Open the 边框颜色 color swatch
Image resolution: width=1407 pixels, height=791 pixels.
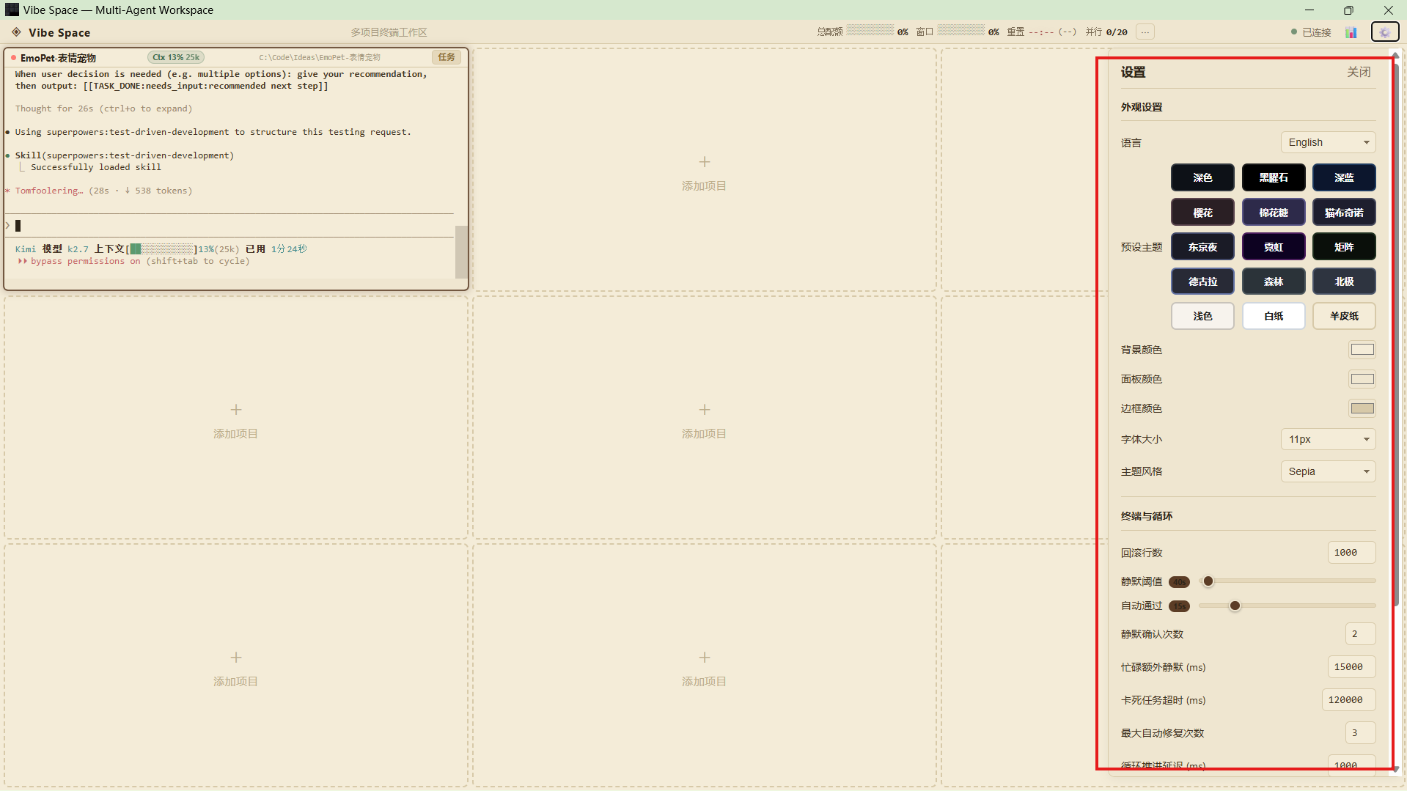tap(1362, 408)
